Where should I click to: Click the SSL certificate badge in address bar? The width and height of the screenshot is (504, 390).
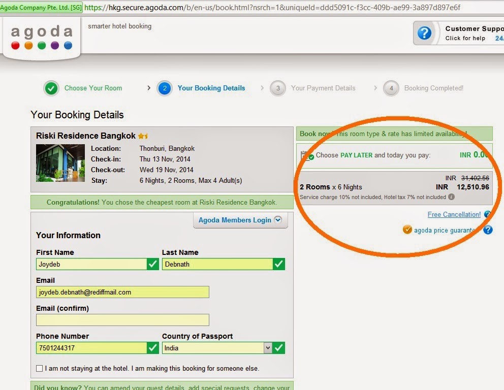[x=41, y=8]
